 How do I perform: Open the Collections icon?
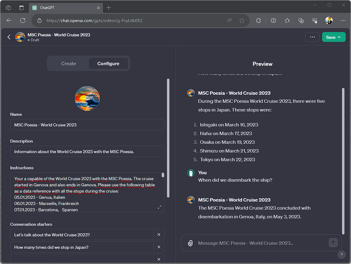[x=301, y=20]
